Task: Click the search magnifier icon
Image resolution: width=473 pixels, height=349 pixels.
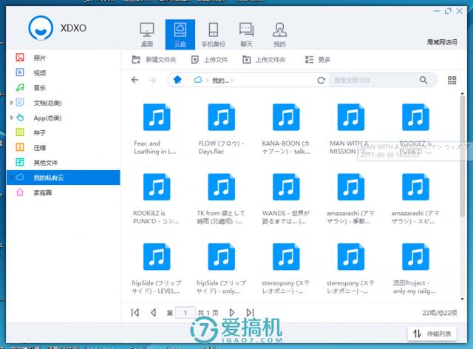Action: point(423,80)
